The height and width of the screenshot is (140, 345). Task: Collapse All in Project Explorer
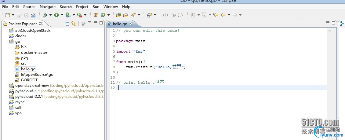[67, 24]
